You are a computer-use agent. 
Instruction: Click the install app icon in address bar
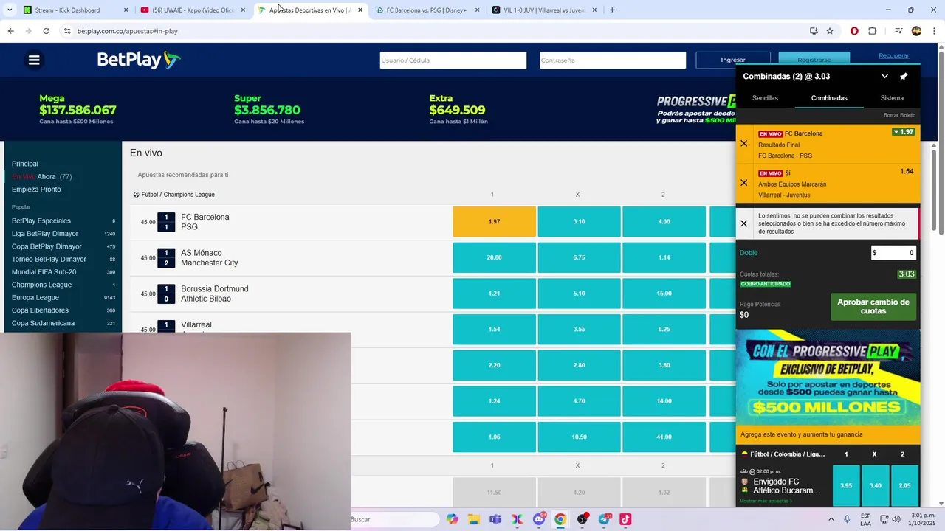(x=814, y=31)
